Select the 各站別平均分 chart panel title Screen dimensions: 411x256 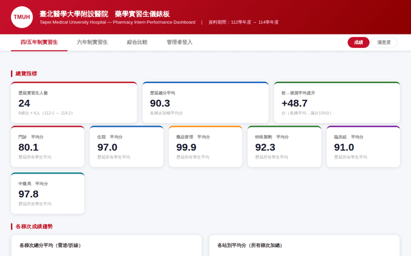250,246
